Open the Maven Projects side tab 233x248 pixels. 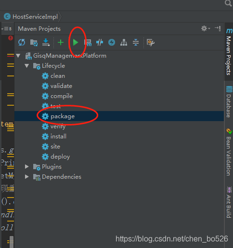tap(229, 51)
